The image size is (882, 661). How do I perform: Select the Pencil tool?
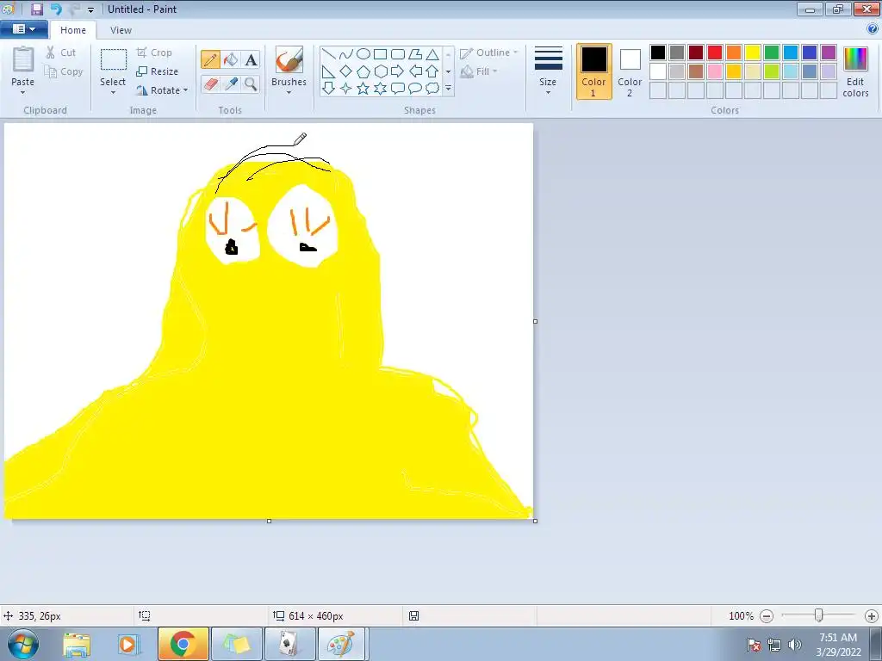tap(210, 59)
